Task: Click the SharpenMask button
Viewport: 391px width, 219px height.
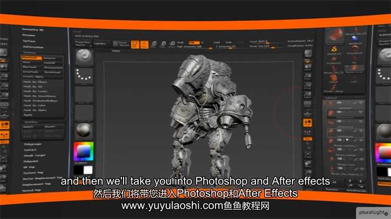Action: [x=53, y=68]
